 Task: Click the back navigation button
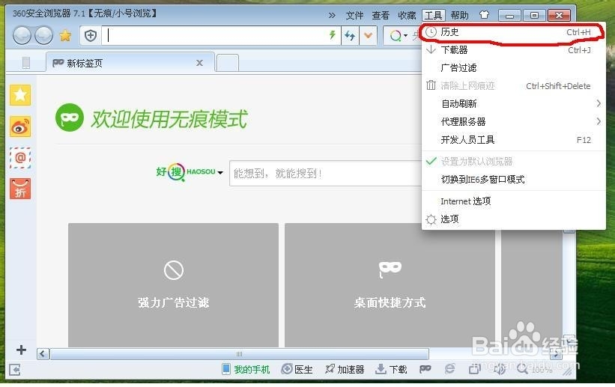[22, 36]
